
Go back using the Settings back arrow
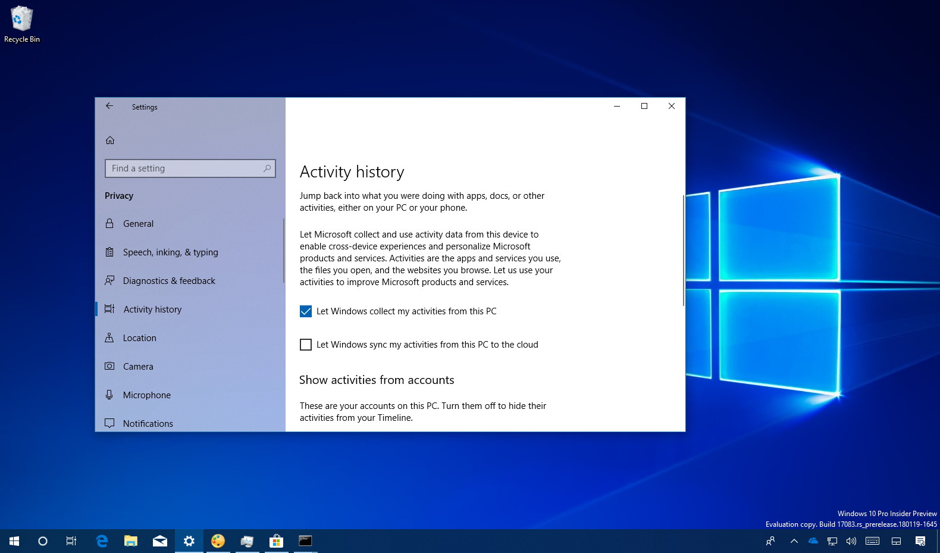pyautogui.click(x=109, y=106)
